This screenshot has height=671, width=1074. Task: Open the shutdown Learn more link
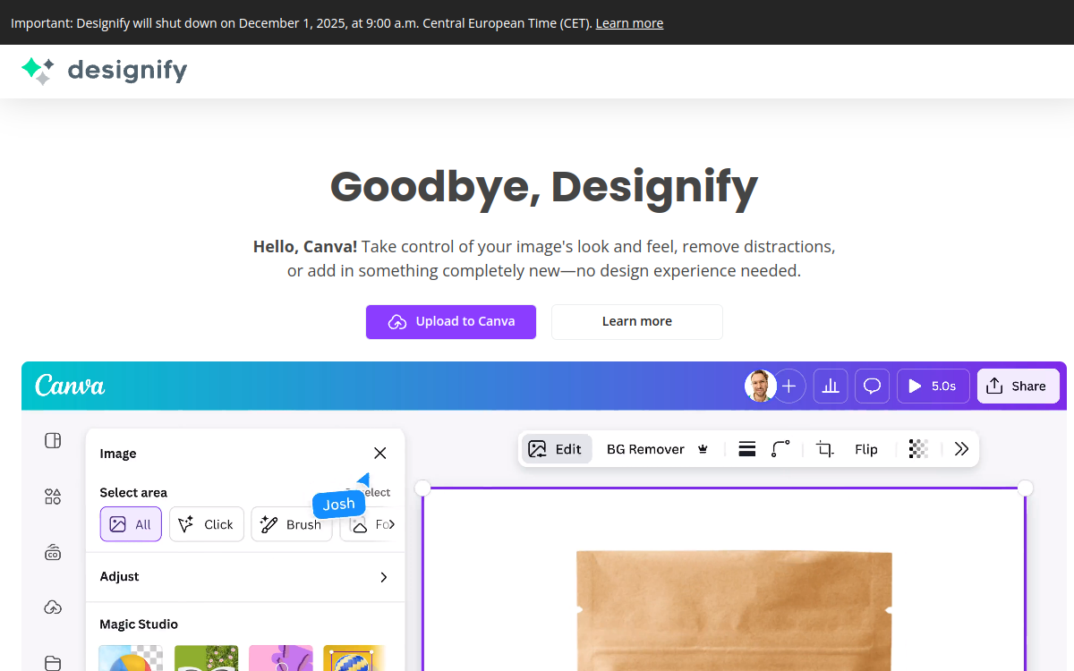629,22
